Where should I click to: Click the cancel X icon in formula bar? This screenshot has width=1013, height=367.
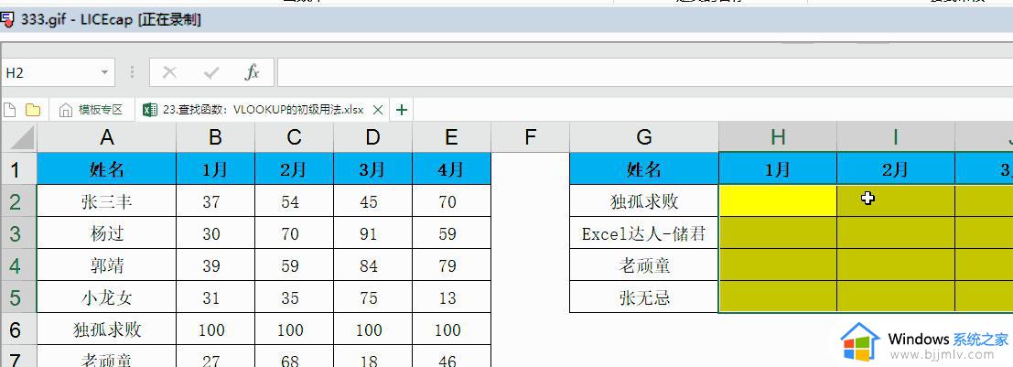pos(170,72)
